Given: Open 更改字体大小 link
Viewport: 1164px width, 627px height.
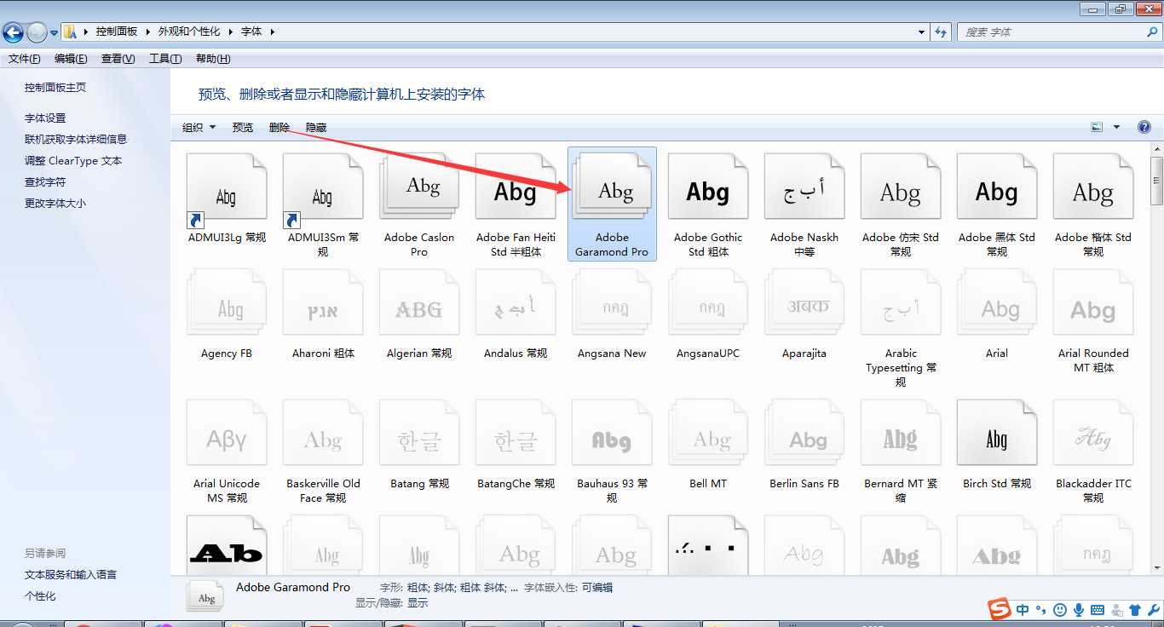Looking at the screenshot, I should [55, 203].
